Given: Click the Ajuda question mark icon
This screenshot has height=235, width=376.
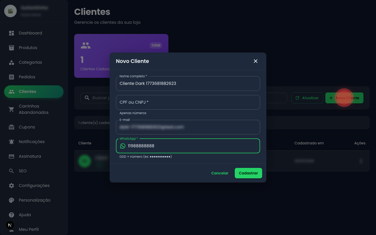Looking at the screenshot, I should click(11, 215).
